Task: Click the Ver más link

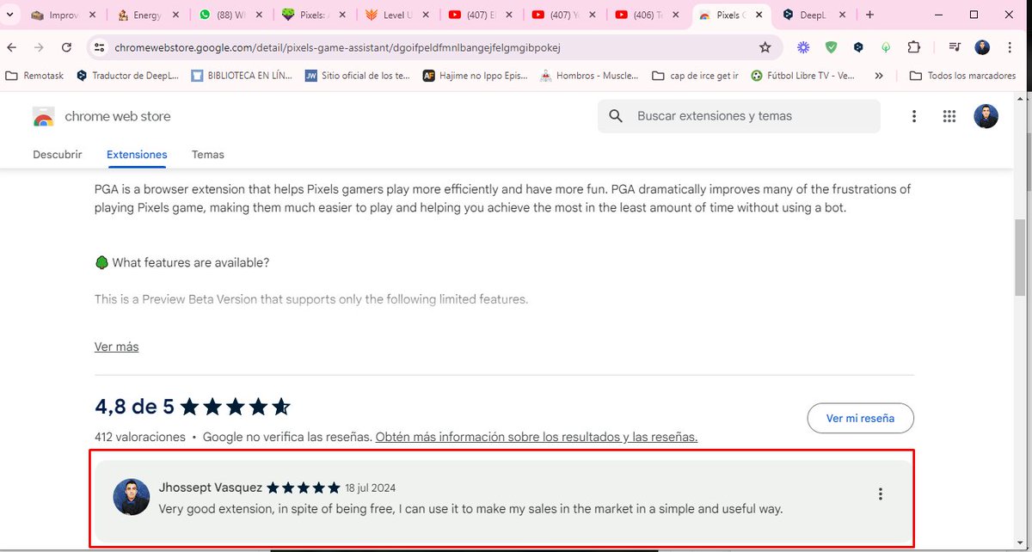Action: click(116, 347)
